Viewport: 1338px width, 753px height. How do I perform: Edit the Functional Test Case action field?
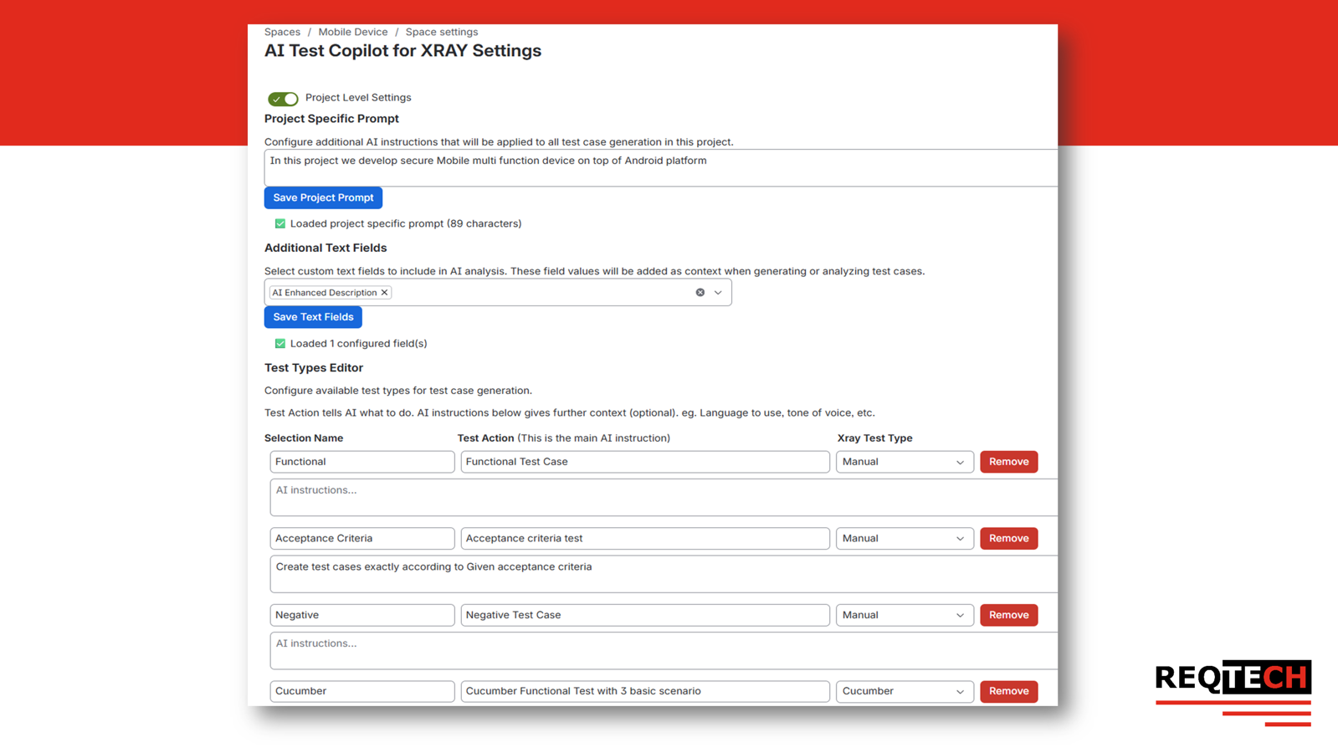[645, 462]
